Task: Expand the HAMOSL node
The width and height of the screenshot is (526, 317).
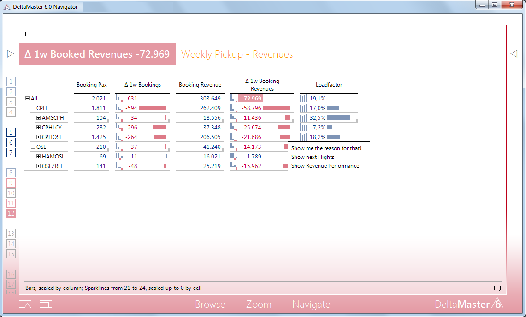Action: point(38,156)
